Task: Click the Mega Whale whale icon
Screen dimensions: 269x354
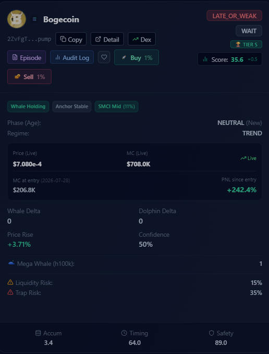Action: pos(11,263)
